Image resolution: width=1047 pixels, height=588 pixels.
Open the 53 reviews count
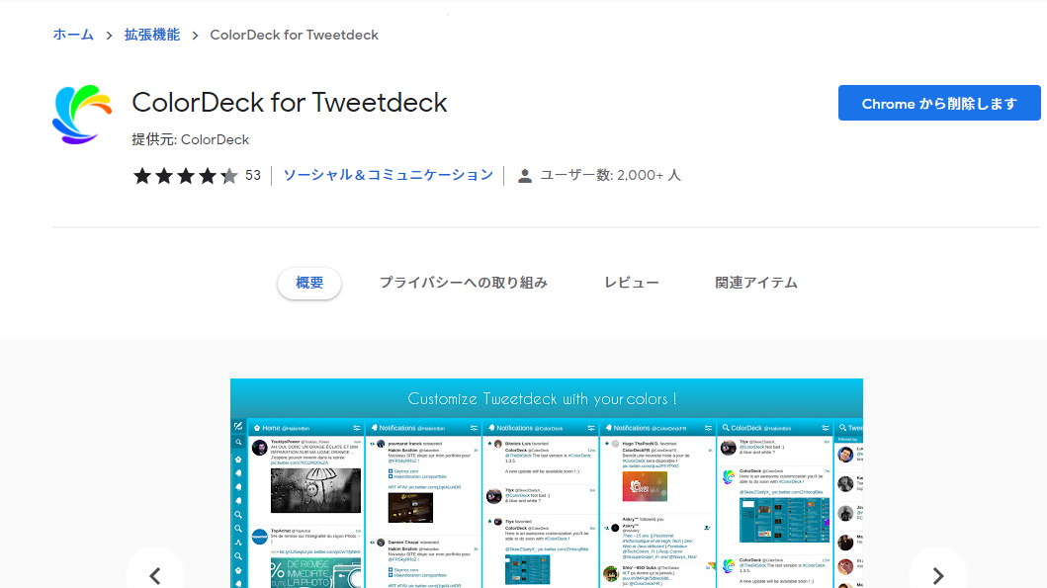pyautogui.click(x=252, y=176)
